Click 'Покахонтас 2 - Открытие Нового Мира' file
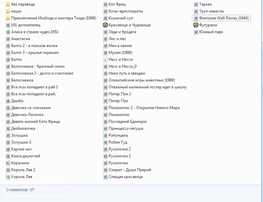Viewport: 263px width, 202px height. (144, 108)
